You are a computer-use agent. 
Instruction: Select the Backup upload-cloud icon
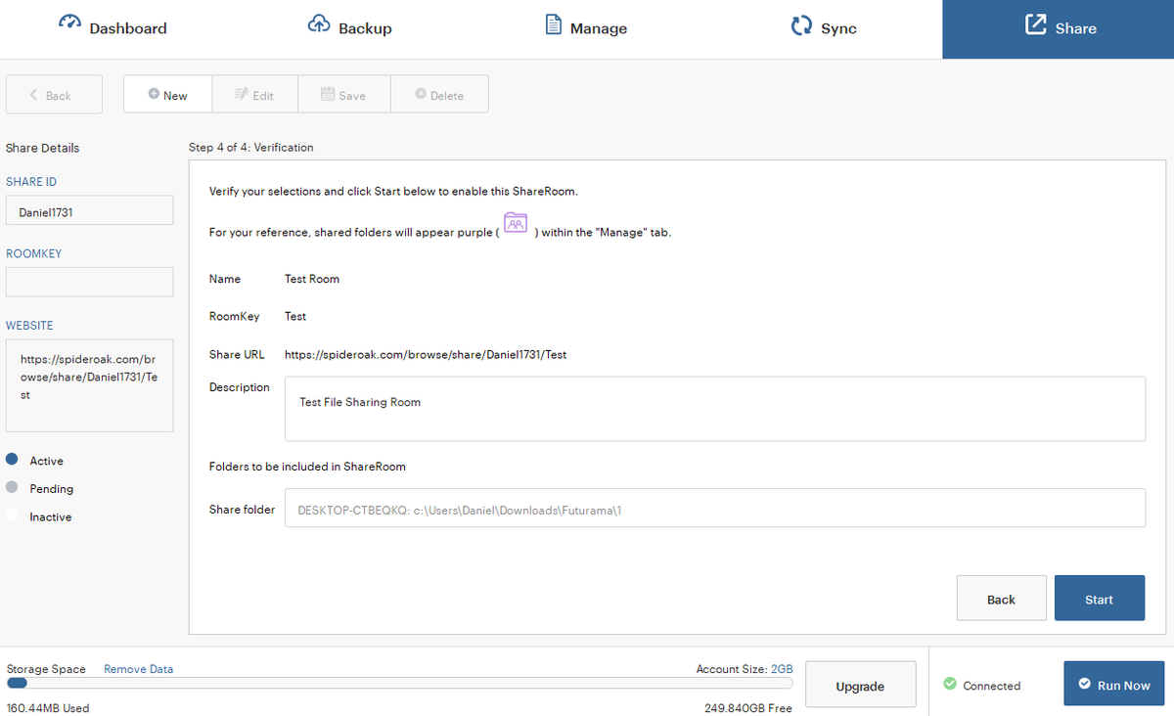pyautogui.click(x=319, y=21)
